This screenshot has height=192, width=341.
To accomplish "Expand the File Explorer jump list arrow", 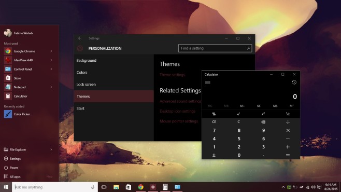I will pos(51,149).
